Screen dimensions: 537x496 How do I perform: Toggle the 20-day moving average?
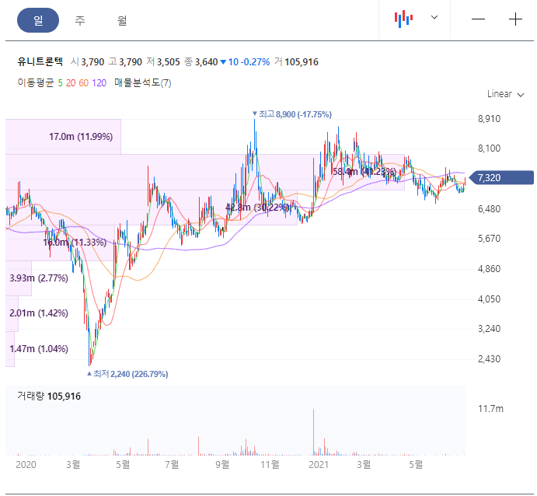tap(71, 83)
